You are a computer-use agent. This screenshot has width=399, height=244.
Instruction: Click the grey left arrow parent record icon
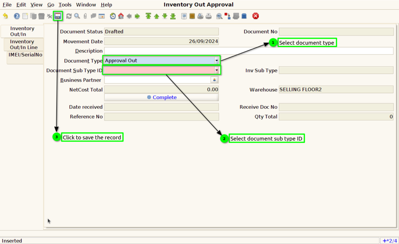point(129,16)
